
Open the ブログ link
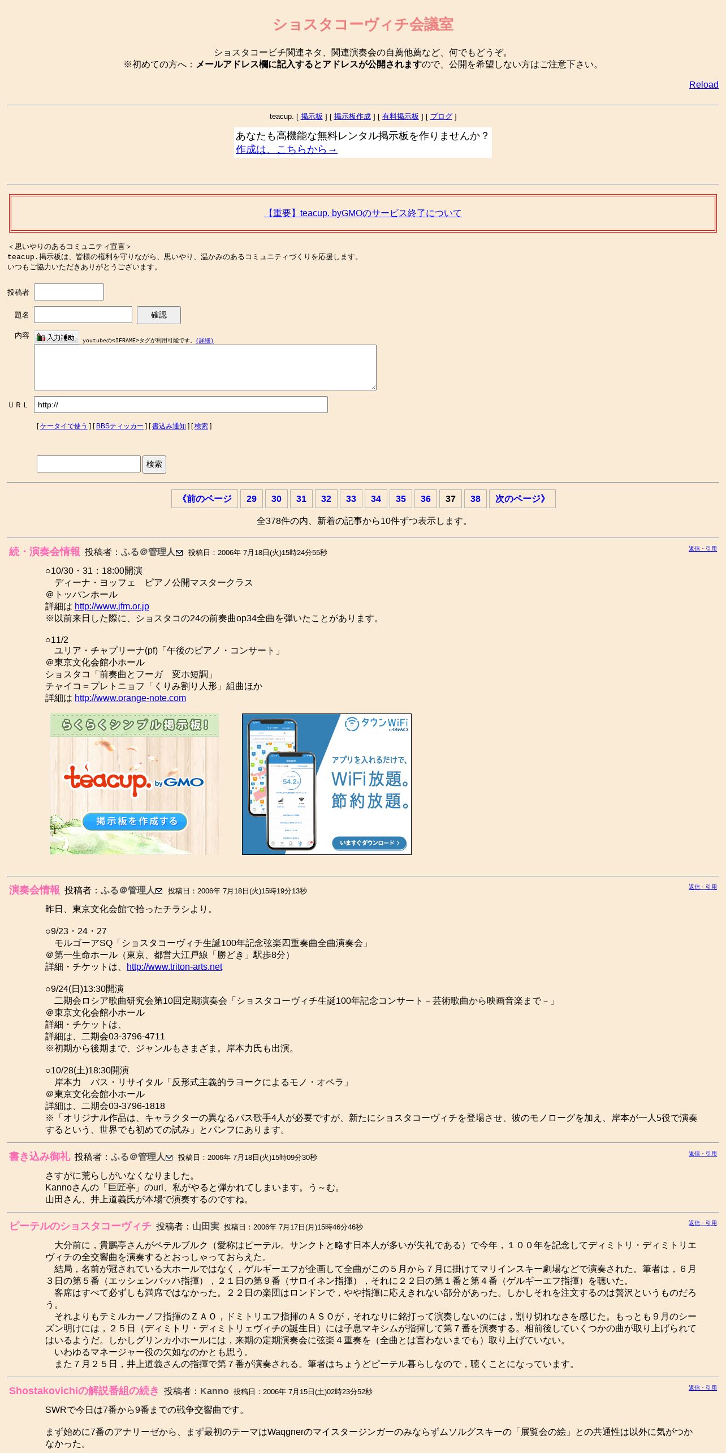pos(441,116)
